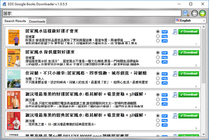
Task: Click the gray back arrow button
Action: (x=194, y=13)
